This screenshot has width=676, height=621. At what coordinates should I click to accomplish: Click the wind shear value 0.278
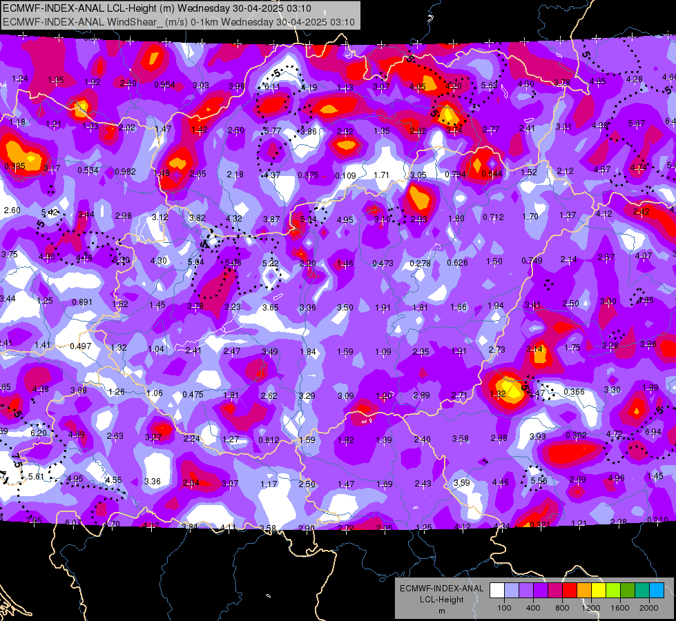pyautogui.click(x=421, y=263)
